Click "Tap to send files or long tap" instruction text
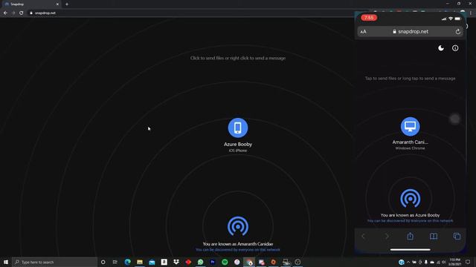Viewport: 476px width, 267px height. pyautogui.click(x=410, y=79)
